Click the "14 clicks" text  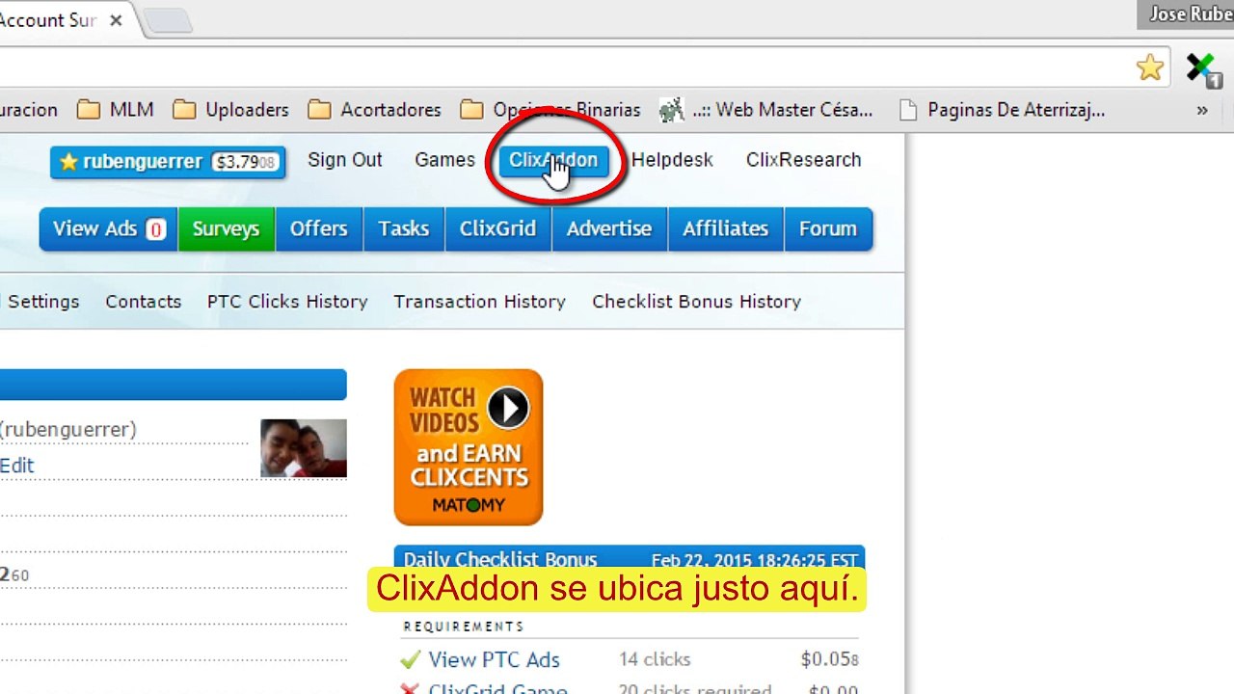click(x=655, y=660)
